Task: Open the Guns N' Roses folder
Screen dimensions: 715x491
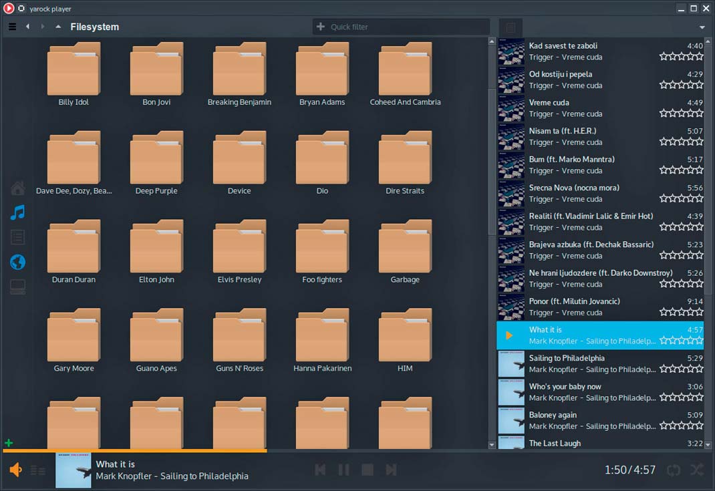Action: (239, 341)
